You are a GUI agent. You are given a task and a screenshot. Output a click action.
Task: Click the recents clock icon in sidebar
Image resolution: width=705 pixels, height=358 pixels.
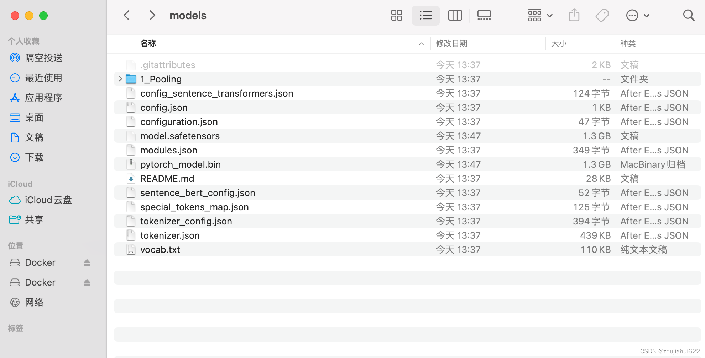click(15, 77)
